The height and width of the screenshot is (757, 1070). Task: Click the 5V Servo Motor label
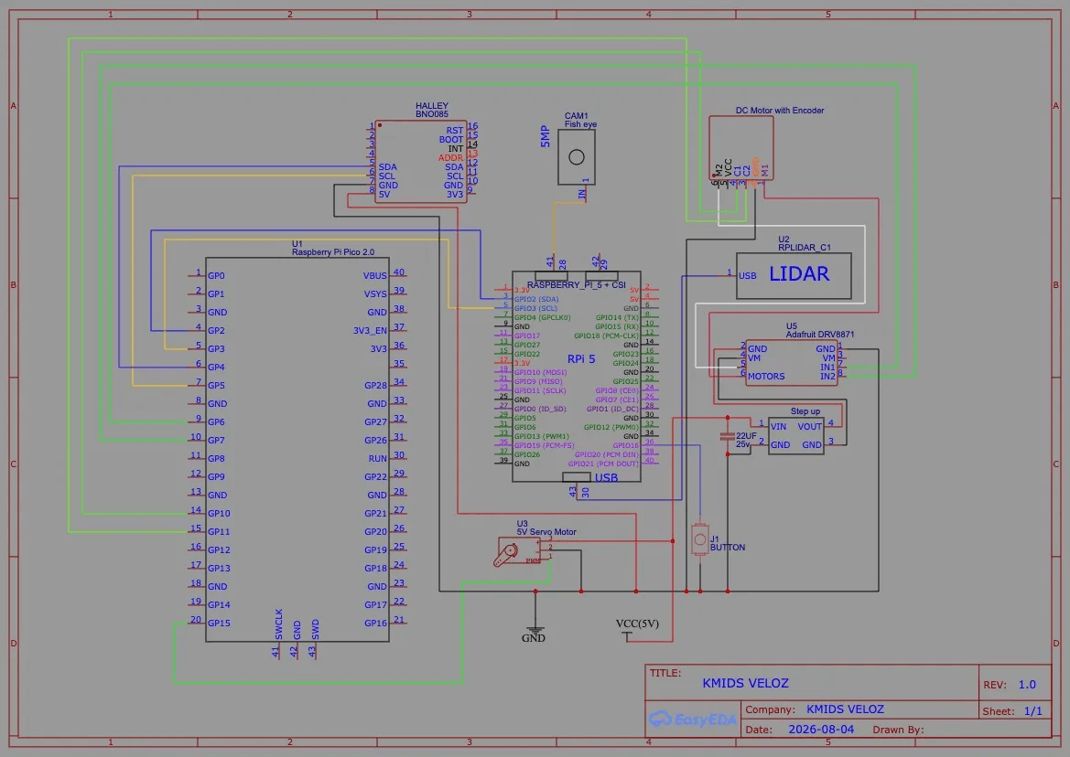click(x=546, y=532)
